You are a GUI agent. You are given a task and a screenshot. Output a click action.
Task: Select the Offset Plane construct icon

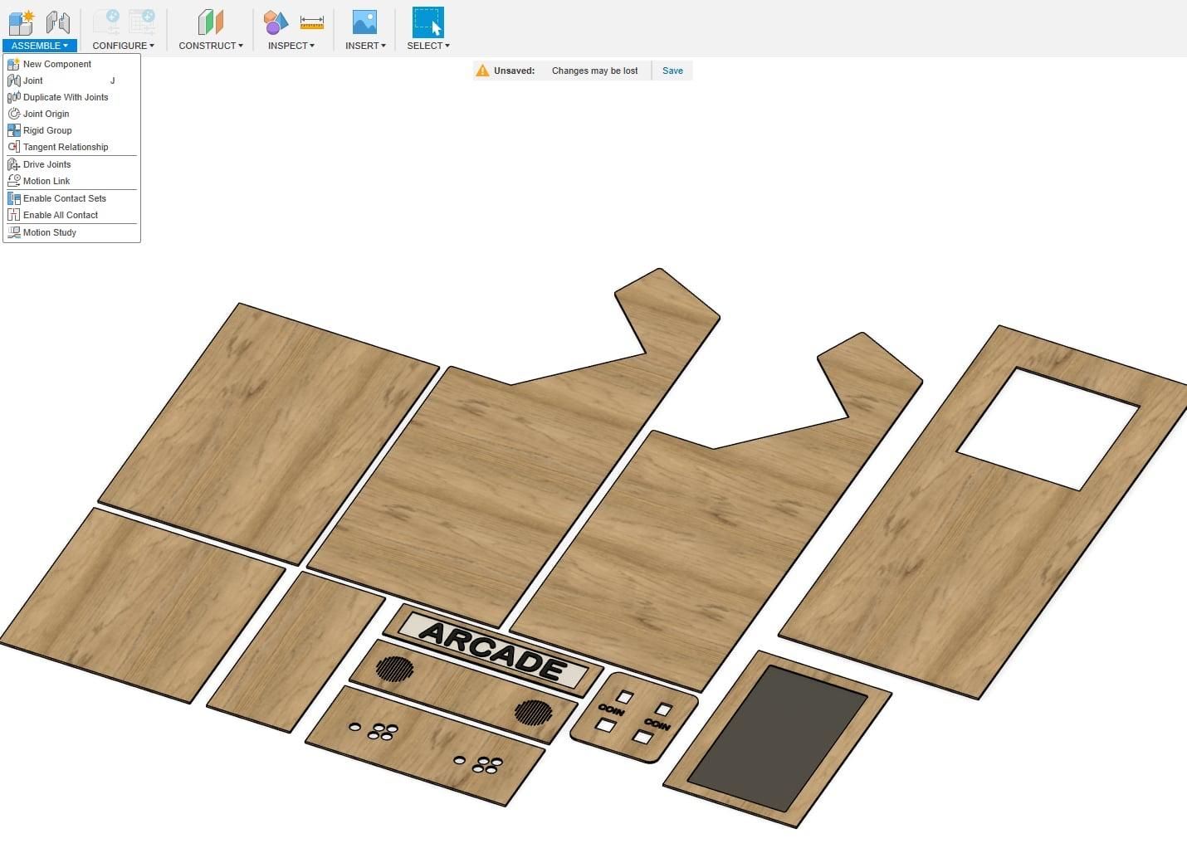point(211,22)
